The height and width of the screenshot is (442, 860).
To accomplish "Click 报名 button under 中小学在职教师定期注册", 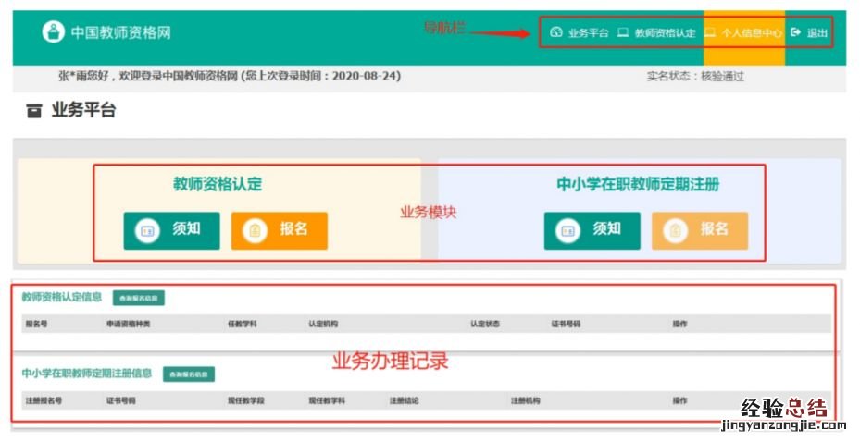I will [700, 230].
